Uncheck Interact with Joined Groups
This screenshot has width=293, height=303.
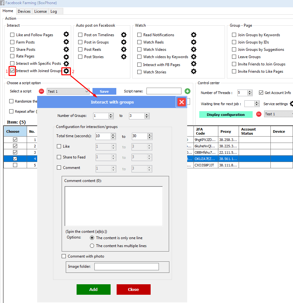pos(12,71)
